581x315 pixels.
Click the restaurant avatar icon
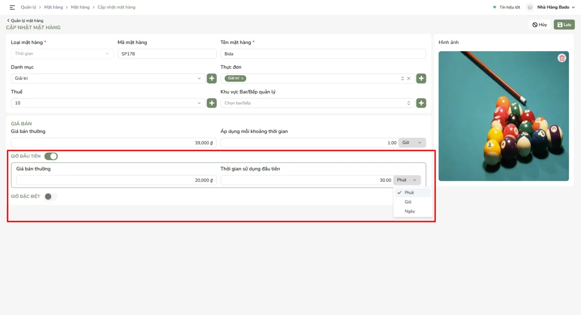[530, 7]
